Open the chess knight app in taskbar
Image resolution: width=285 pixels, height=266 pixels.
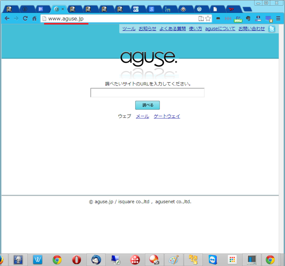click(18, 260)
